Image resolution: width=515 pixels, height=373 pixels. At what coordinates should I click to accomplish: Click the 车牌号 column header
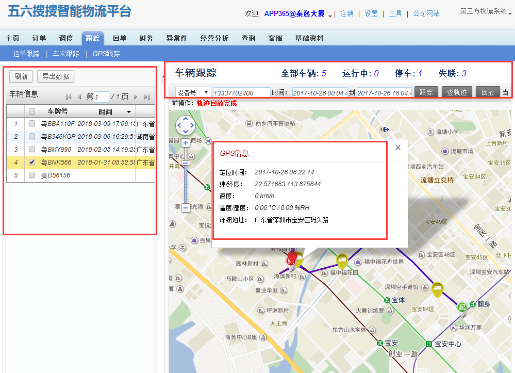58,111
